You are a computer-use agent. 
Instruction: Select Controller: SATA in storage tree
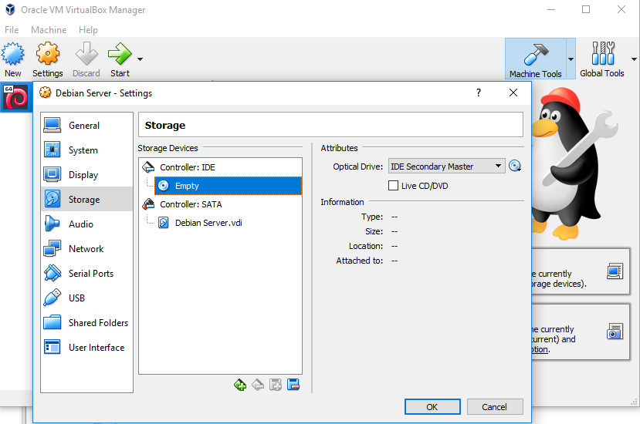click(220, 204)
